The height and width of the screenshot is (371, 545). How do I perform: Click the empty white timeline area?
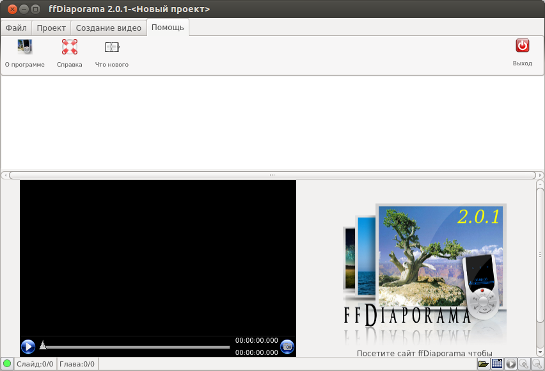click(272, 123)
